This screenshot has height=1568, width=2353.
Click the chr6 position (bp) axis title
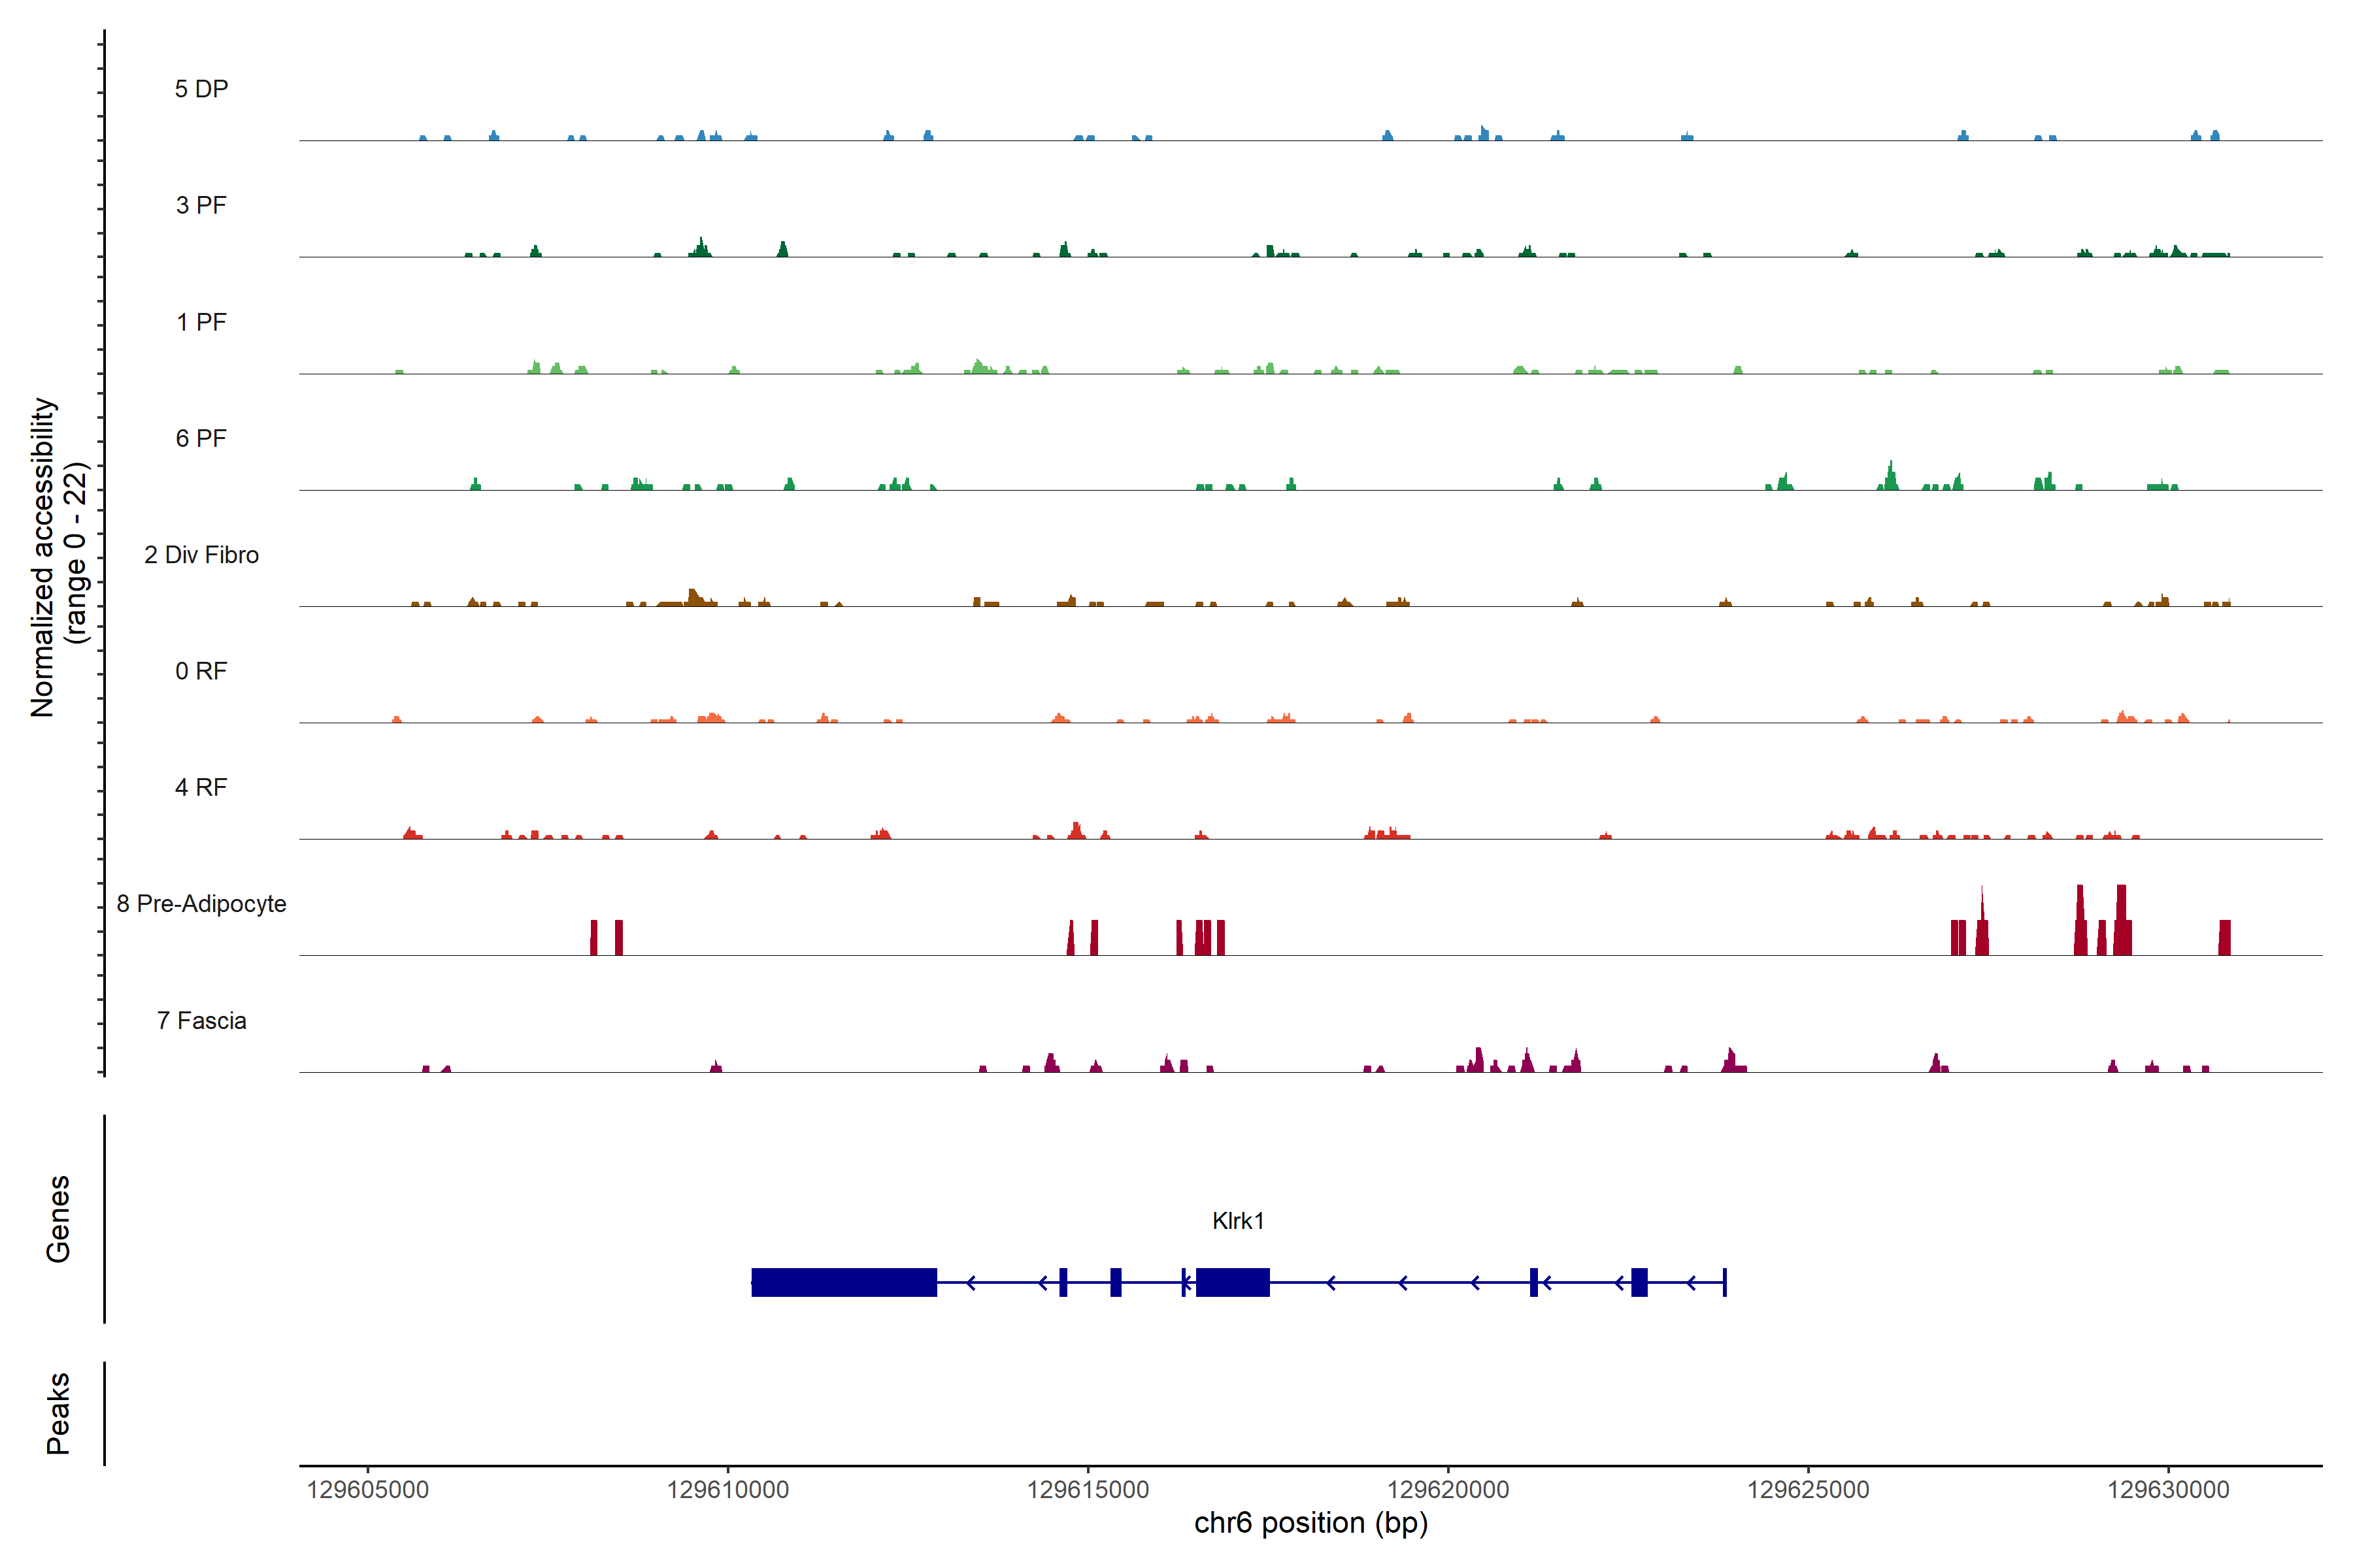pyautogui.click(x=1310, y=1523)
